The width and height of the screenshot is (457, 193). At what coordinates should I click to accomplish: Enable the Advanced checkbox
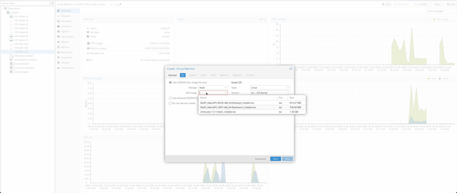click(x=268, y=159)
